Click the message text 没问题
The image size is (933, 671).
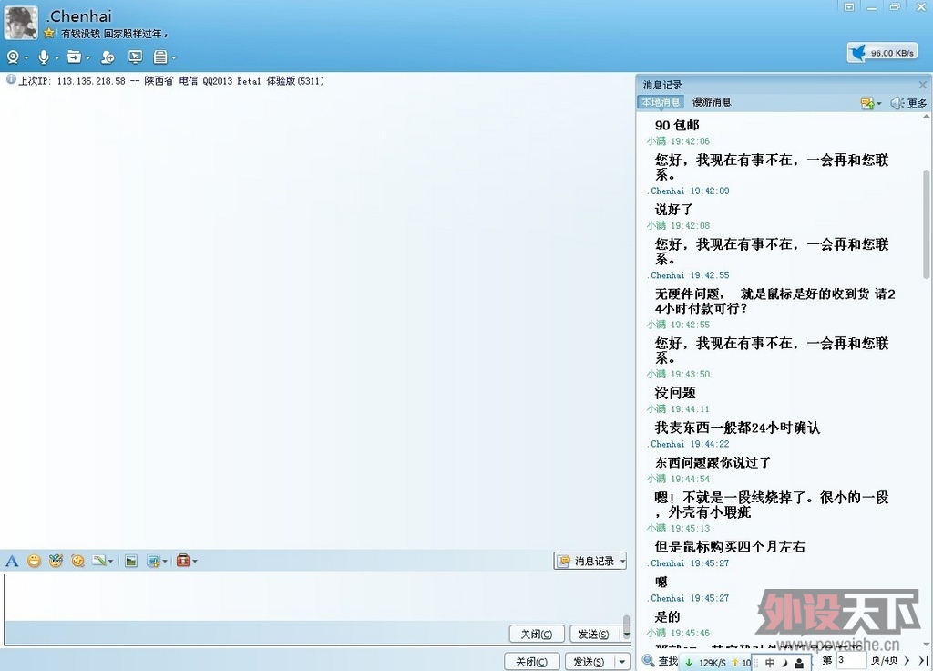click(x=675, y=392)
